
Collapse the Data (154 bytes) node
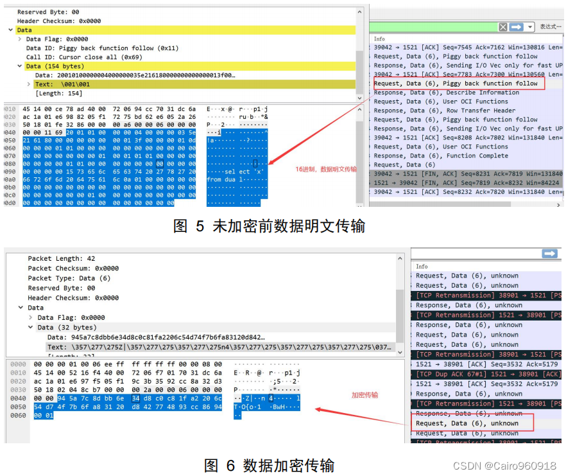(x=20, y=66)
